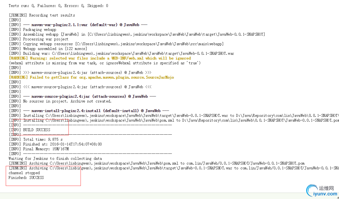Screen dimensions: 339x199
Task: Click the 'Installing' line for pom.xml
Action: pyautogui.click(x=174, y=120)
